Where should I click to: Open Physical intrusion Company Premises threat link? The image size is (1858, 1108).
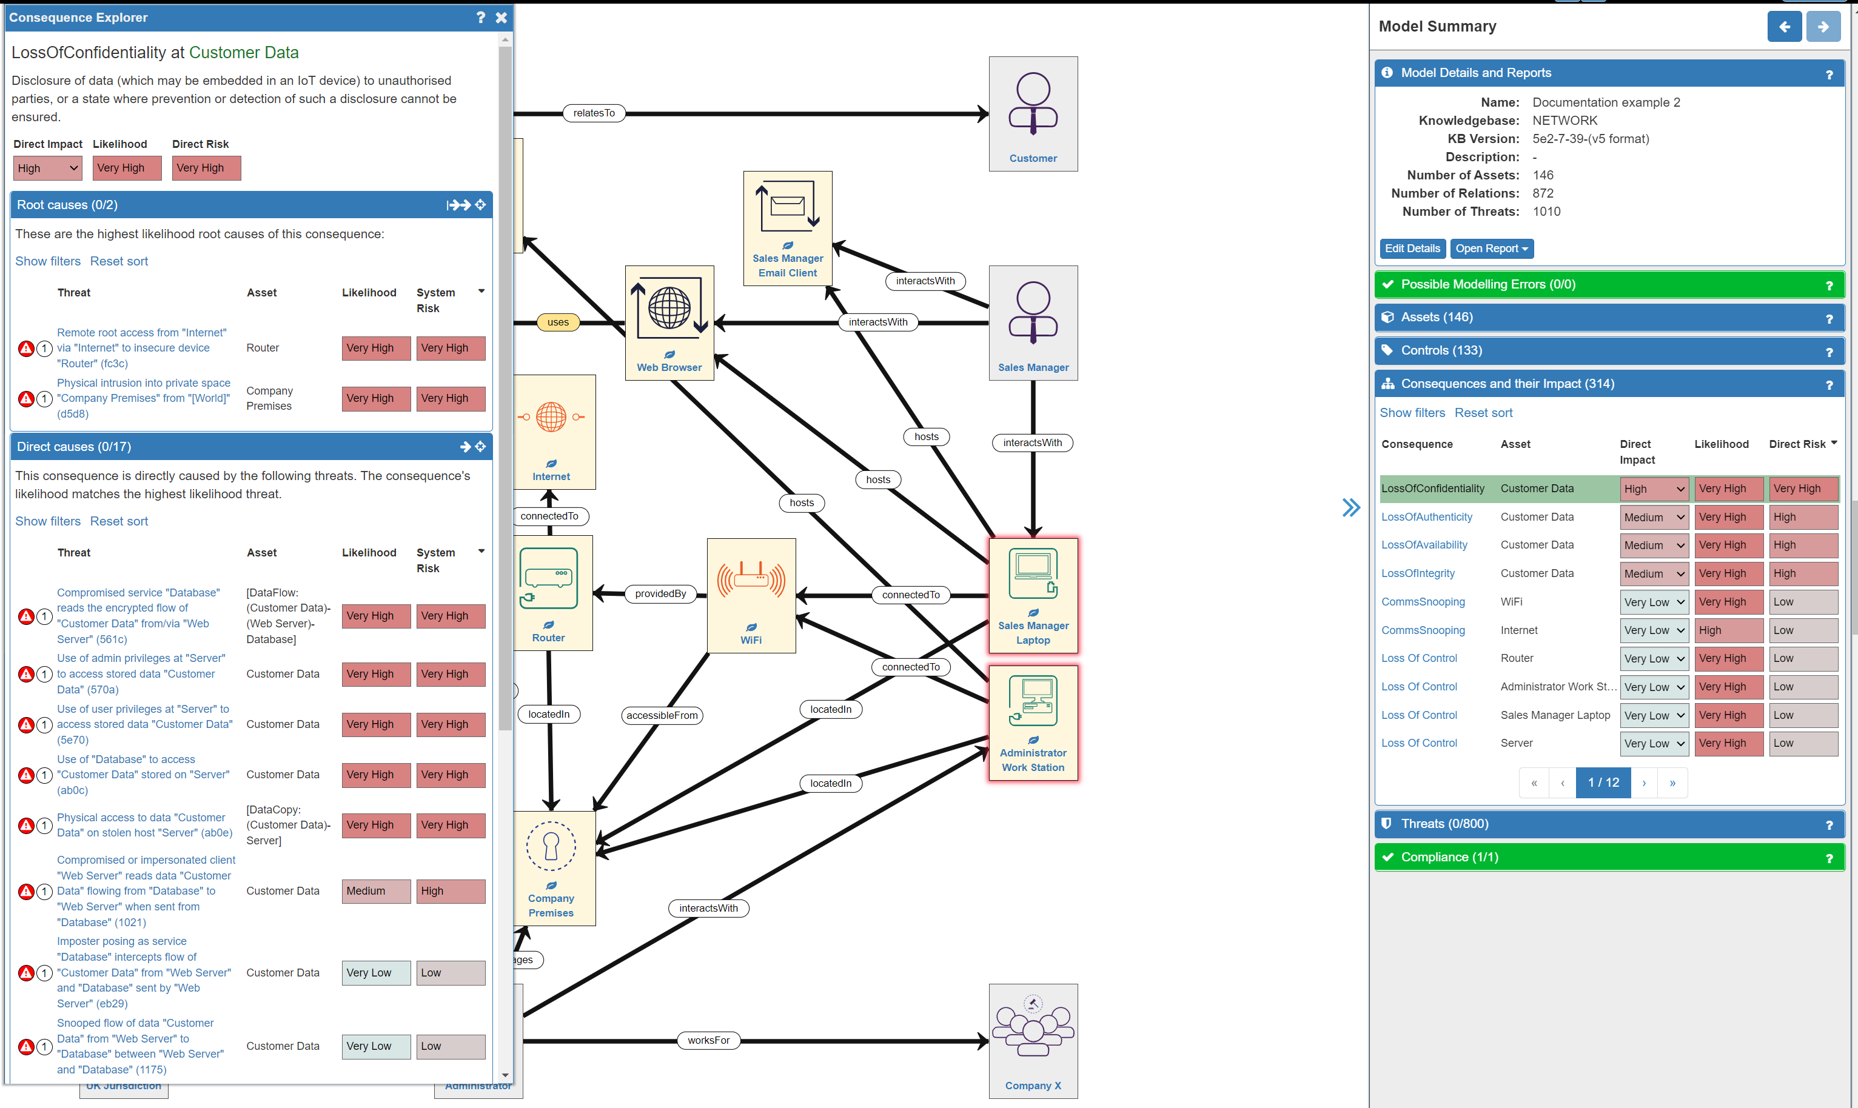point(143,399)
